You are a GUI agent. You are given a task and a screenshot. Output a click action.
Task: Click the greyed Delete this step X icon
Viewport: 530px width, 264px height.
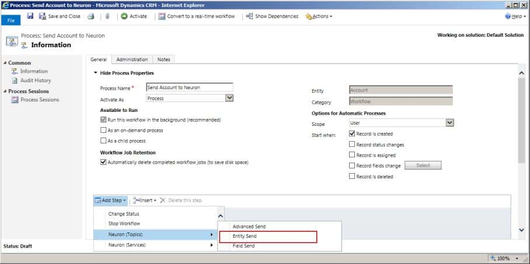point(163,200)
